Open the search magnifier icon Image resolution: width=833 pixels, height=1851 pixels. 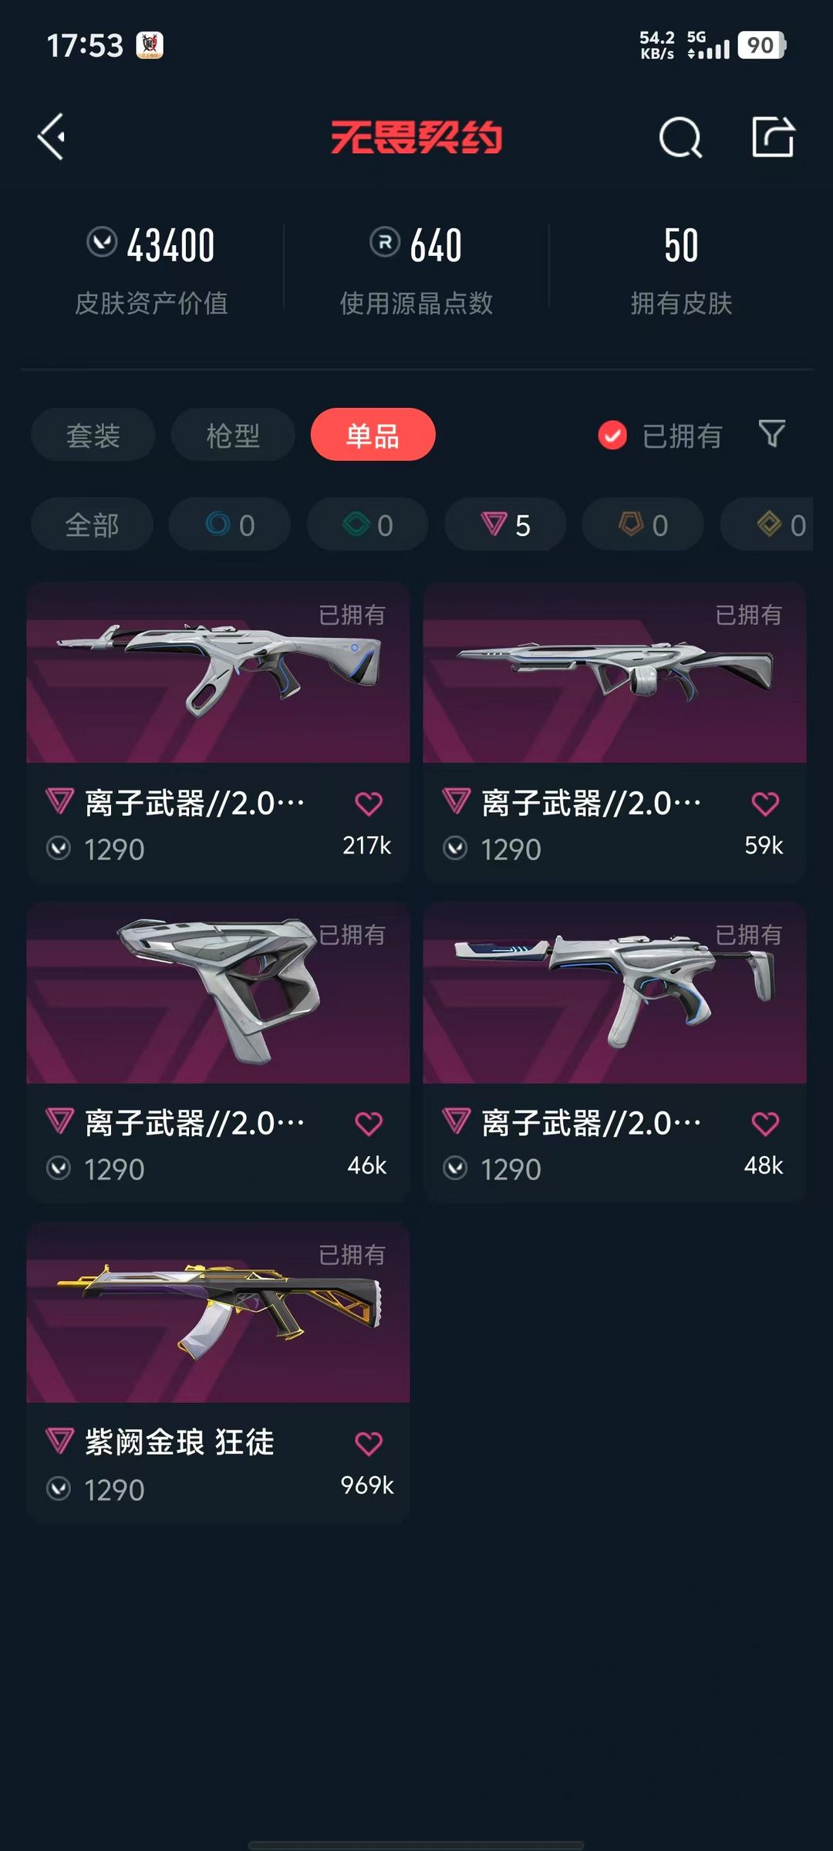[x=680, y=138]
